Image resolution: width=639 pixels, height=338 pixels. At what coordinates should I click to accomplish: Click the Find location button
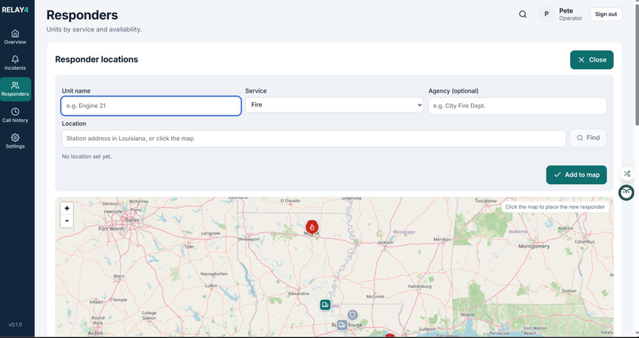click(x=588, y=138)
